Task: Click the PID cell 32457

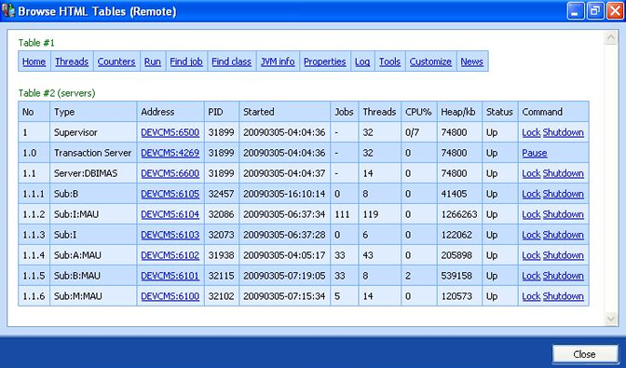Action: [221, 194]
